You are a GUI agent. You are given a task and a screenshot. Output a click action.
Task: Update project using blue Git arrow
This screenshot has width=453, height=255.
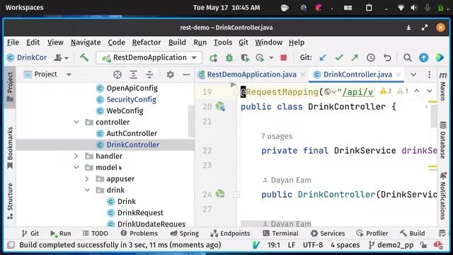pyautogui.click(x=323, y=58)
